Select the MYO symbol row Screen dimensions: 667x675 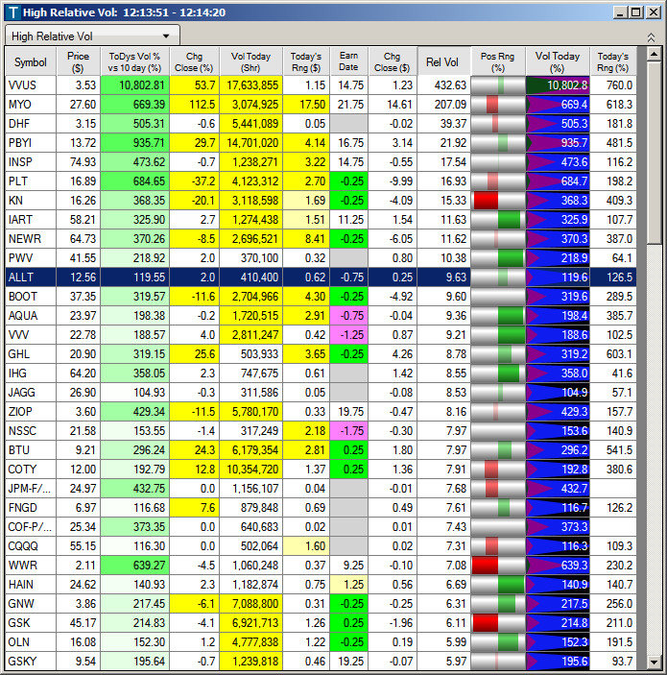click(321, 104)
